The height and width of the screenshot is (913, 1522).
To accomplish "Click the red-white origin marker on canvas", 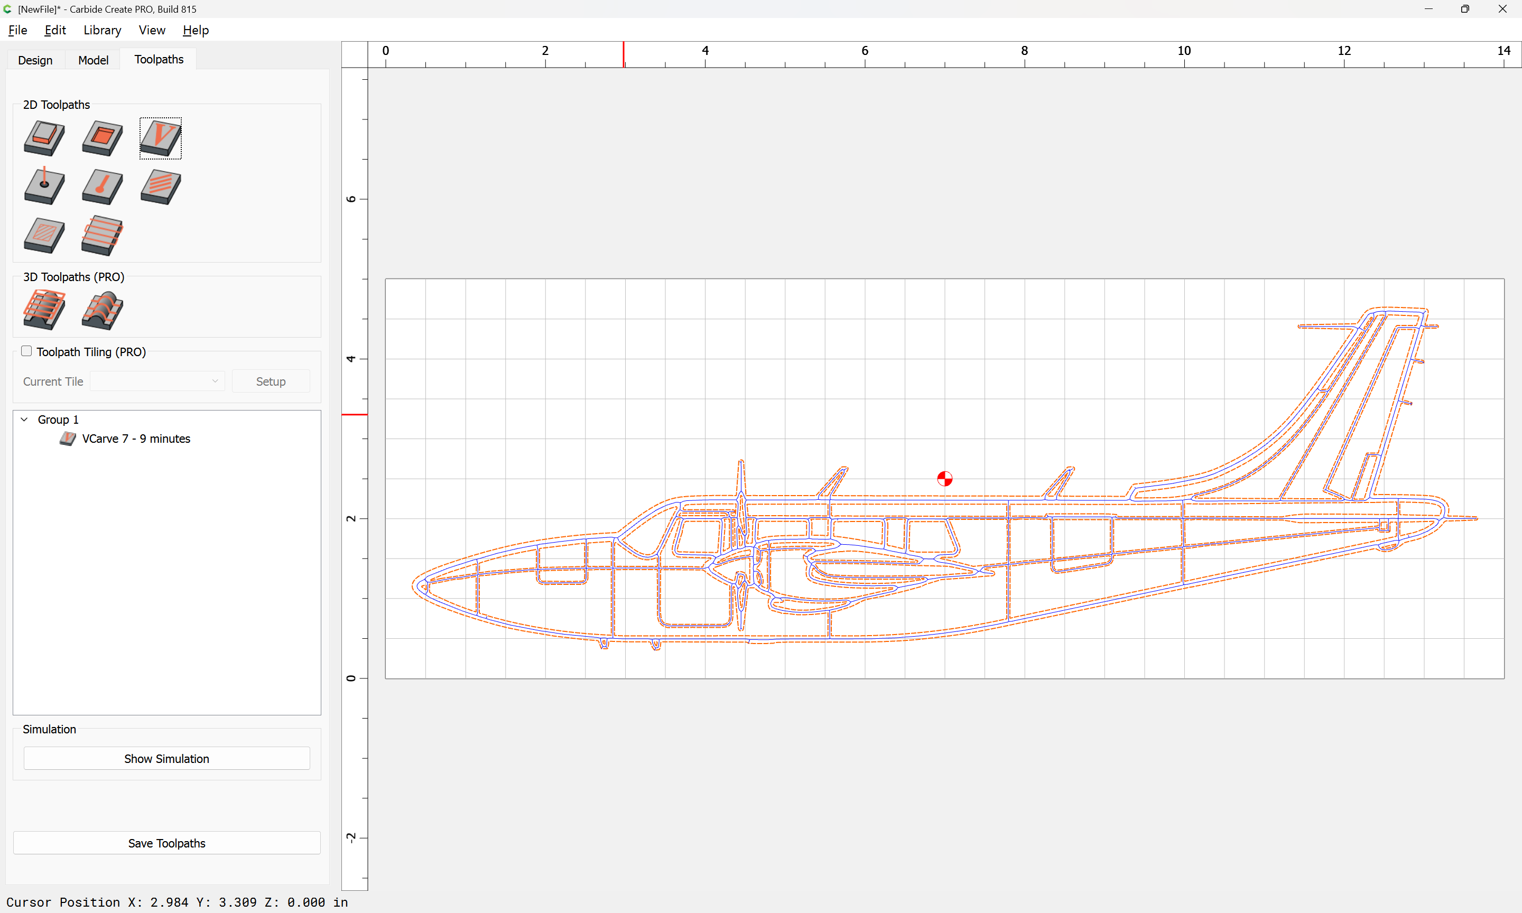I will [x=944, y=479].
